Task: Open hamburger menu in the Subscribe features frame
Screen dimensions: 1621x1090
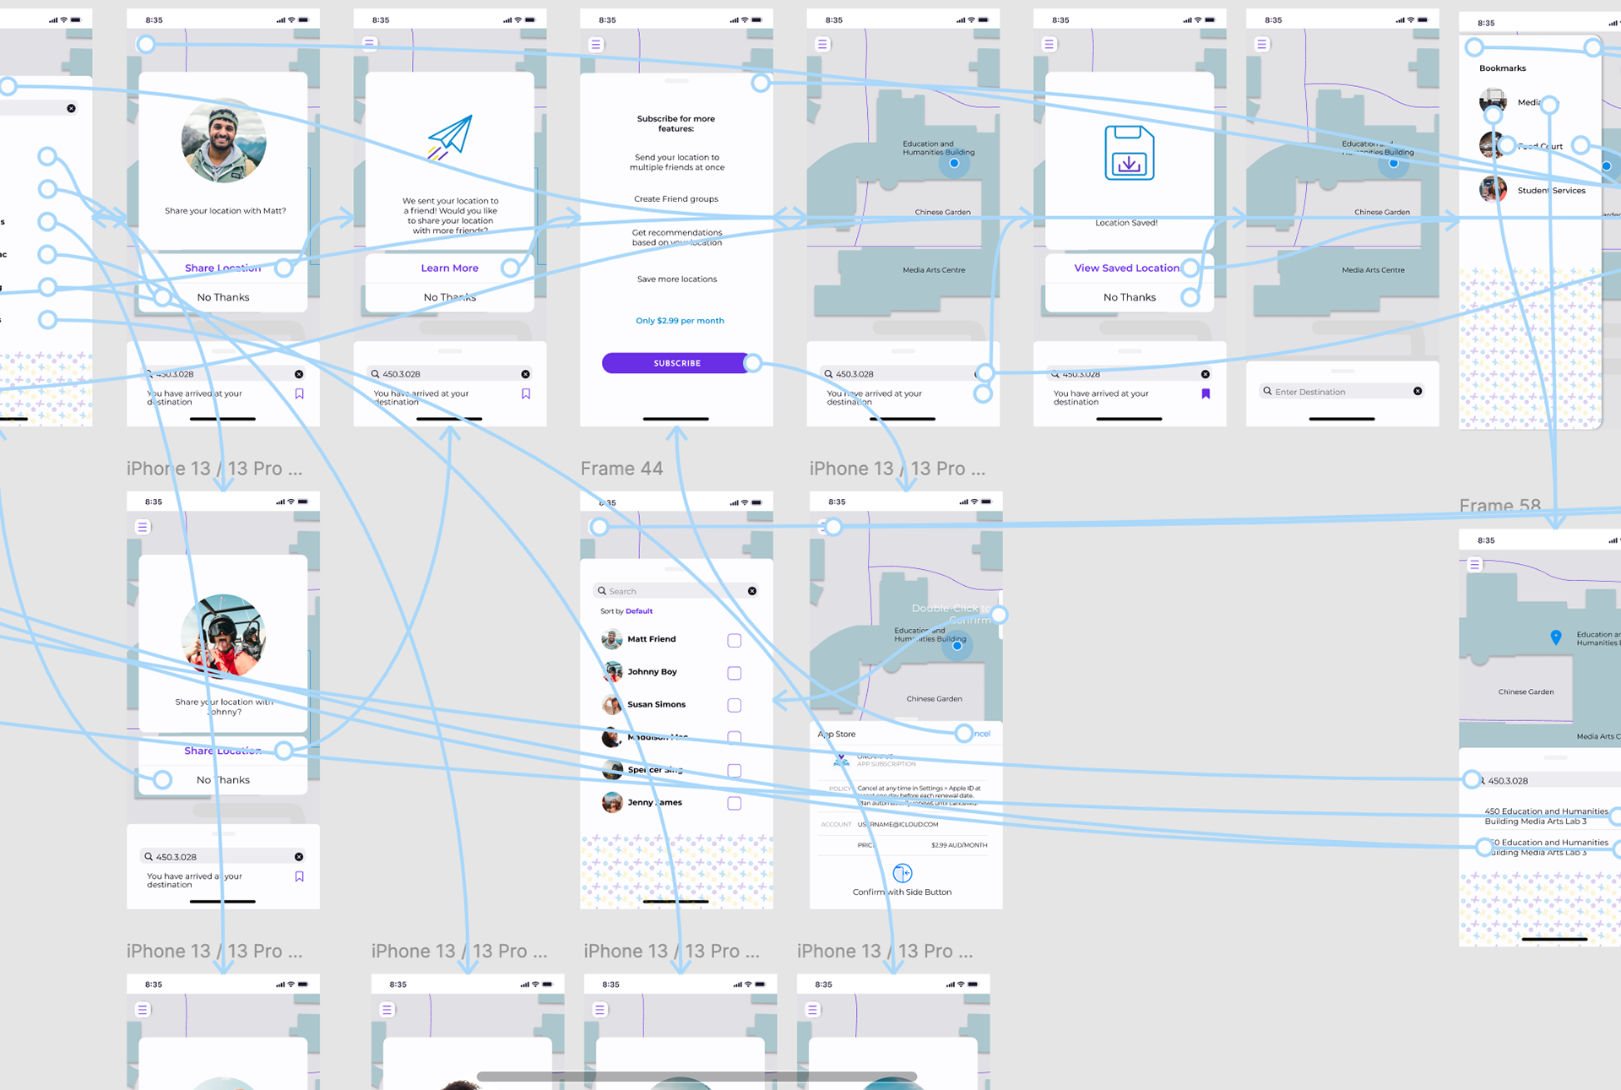Action: pos(596,44)
